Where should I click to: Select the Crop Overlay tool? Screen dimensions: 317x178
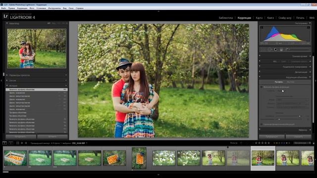point(263,49)
